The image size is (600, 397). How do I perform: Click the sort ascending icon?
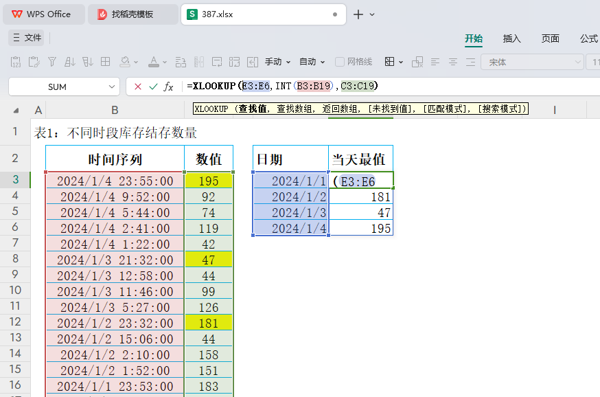click(x=69, y=62)
